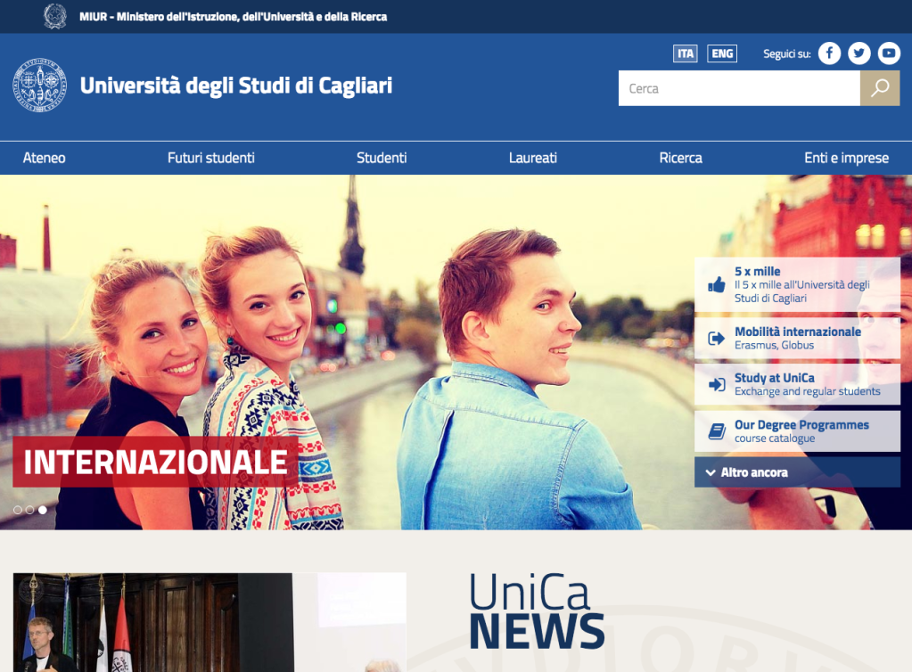Select the second carousel slide dot
912x672 pixels.
[29, 510]
